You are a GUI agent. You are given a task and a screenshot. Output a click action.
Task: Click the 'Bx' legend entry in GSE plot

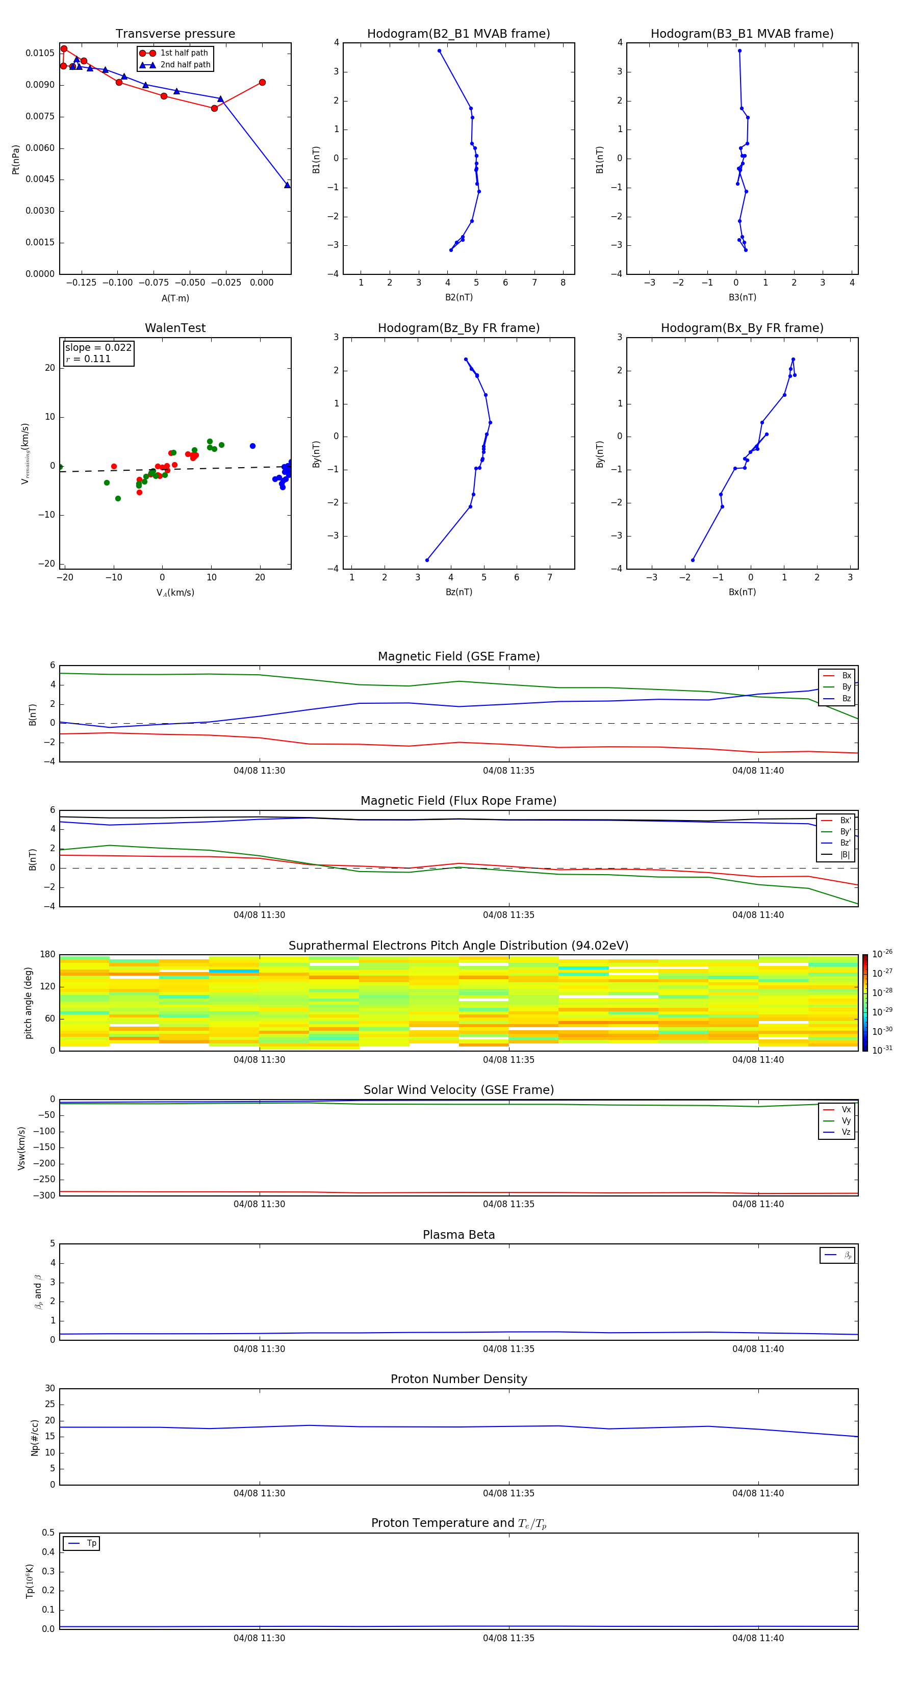point(837,676)
